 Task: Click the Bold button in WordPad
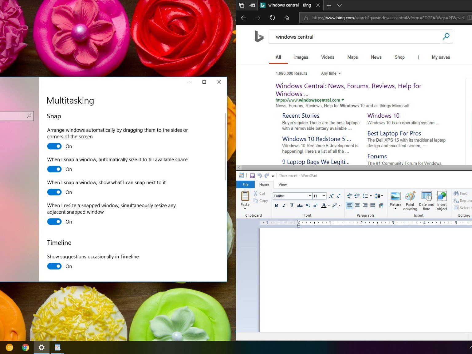pos(276,205)
